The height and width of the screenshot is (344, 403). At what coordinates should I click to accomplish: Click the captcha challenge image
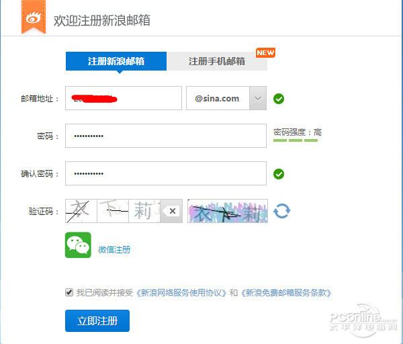point(228,211)
